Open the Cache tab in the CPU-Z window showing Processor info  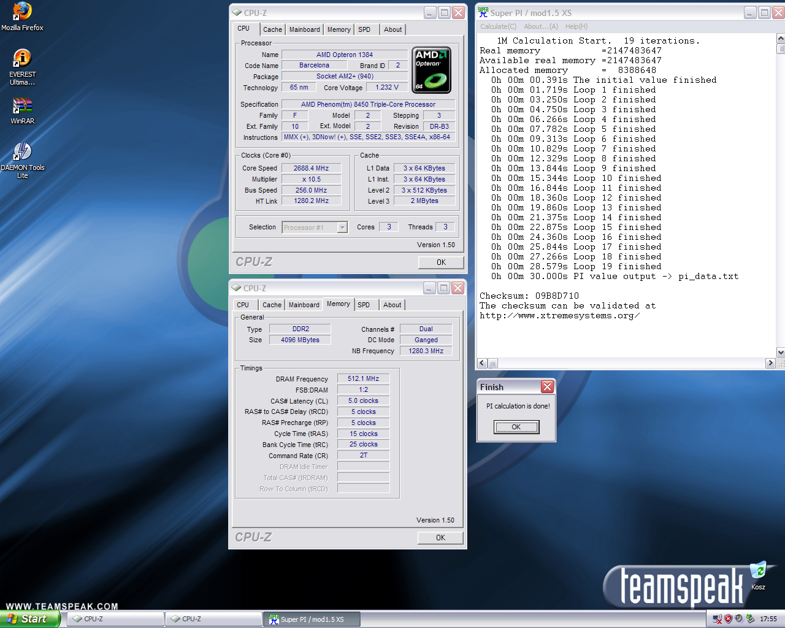[272, 29]
